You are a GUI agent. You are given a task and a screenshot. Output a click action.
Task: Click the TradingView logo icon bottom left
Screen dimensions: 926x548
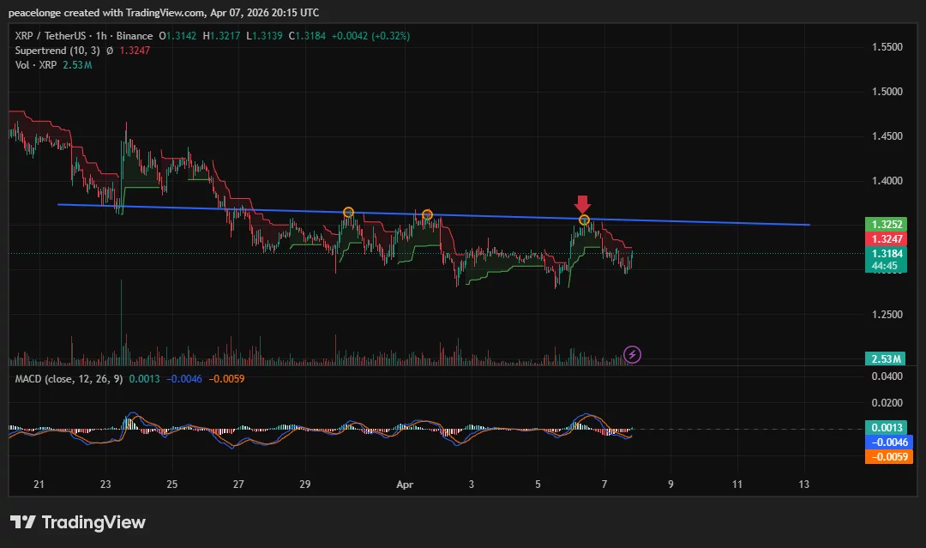[22, 521]
